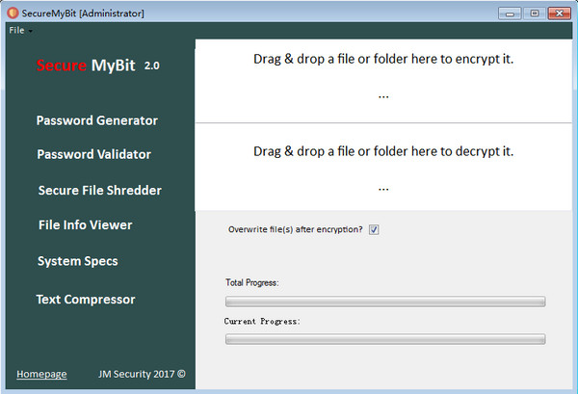This screenshot has height=394, width=578.
Task: Open Password Generator tool
Action: pyautogui.click(x=97, y=120)
